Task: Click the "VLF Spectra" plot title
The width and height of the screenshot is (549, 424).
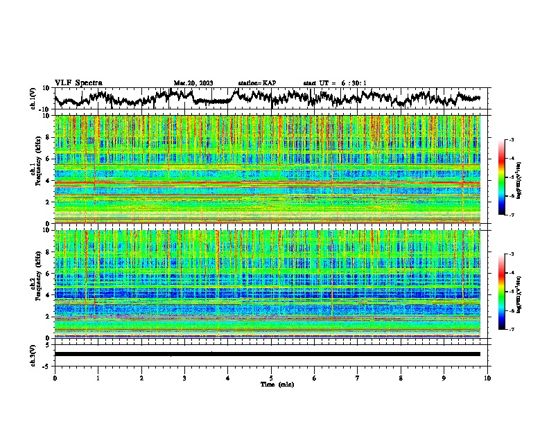Action: [x=79, y=83]
